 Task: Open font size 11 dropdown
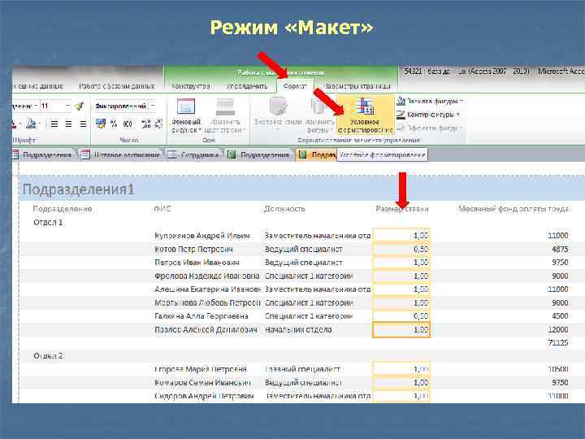point(67,106)
